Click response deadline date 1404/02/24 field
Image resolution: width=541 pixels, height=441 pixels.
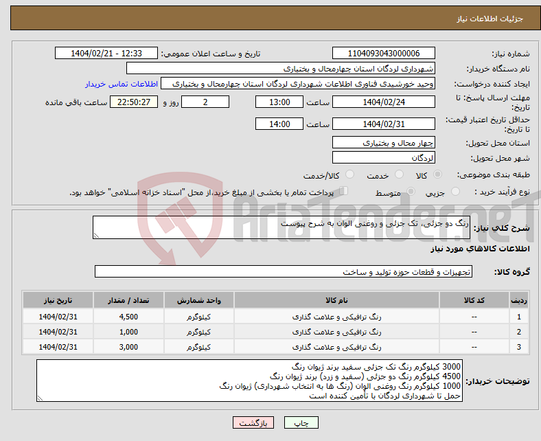coord(384,102)
